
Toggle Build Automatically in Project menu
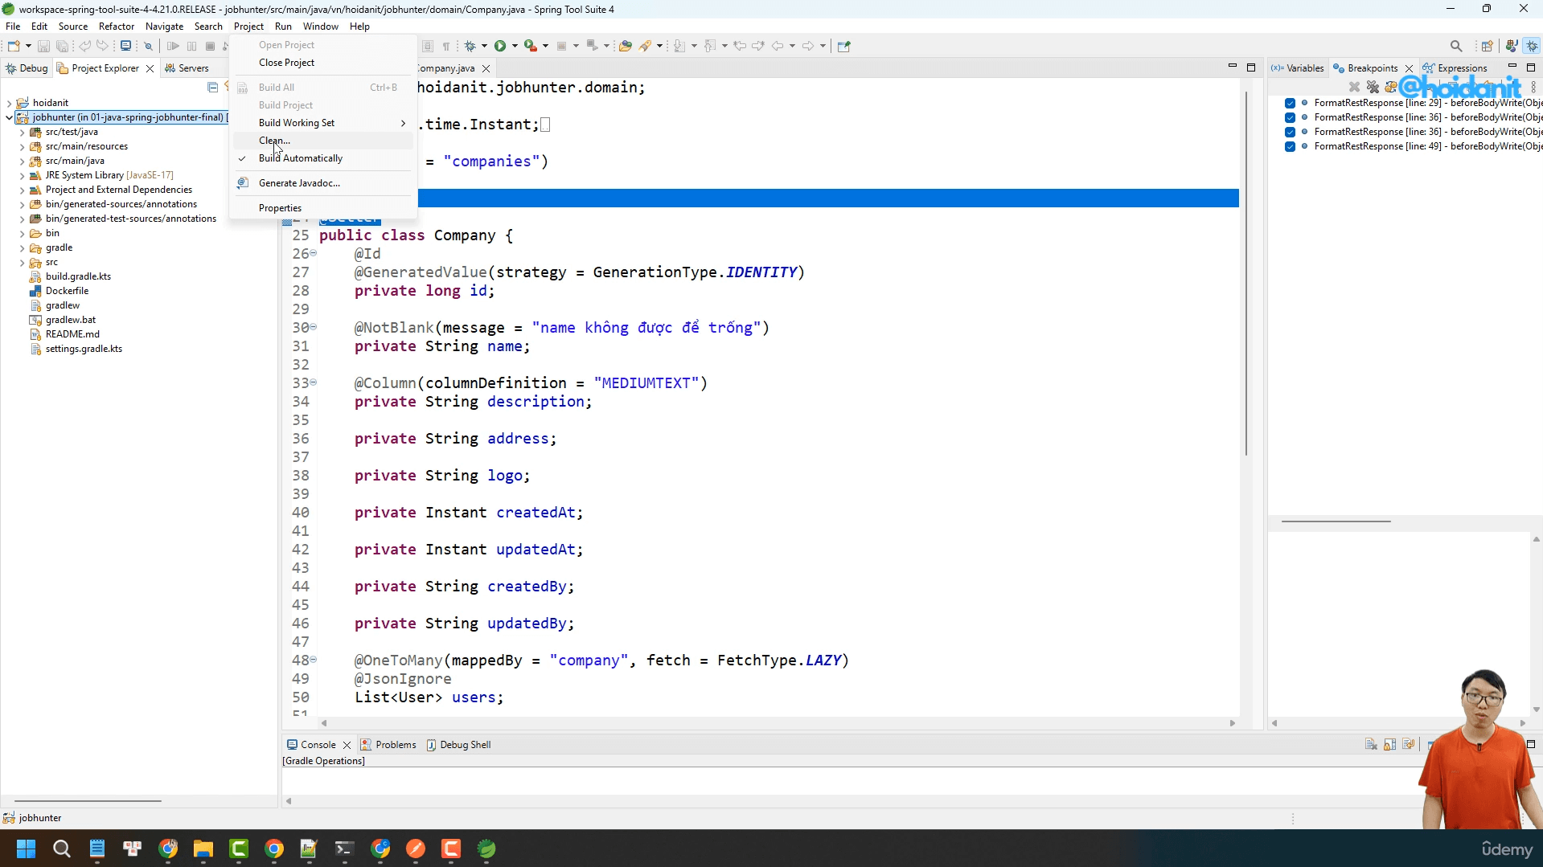click(x=300, y=158)
